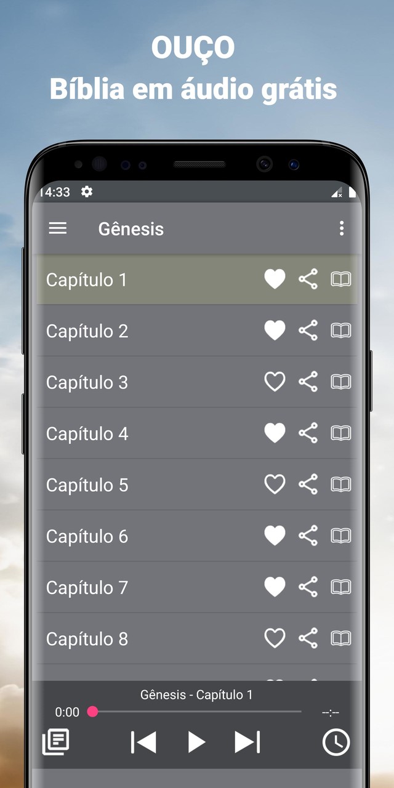Screen dimensions: 394x788
Task: Favorite Capítulo 3 by tapping its heart
Action: [275, 382]
